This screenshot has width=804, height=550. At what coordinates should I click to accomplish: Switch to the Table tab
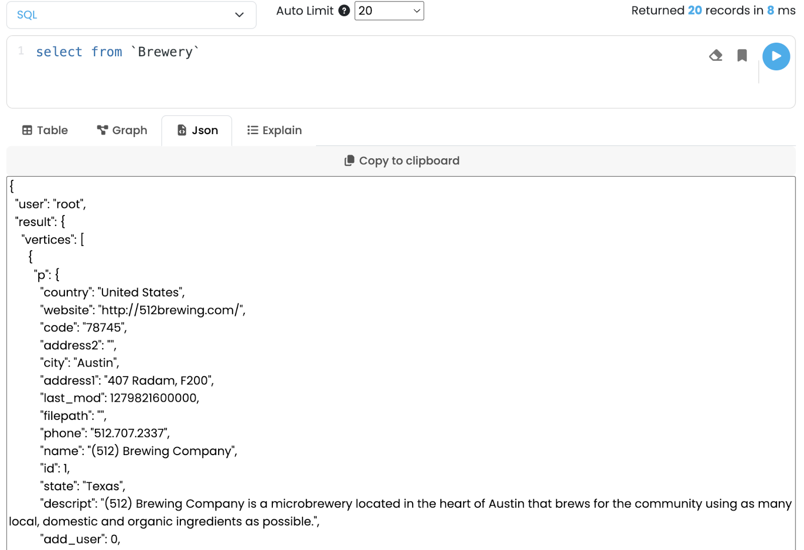pyautogui.click(x=45, y=131)
